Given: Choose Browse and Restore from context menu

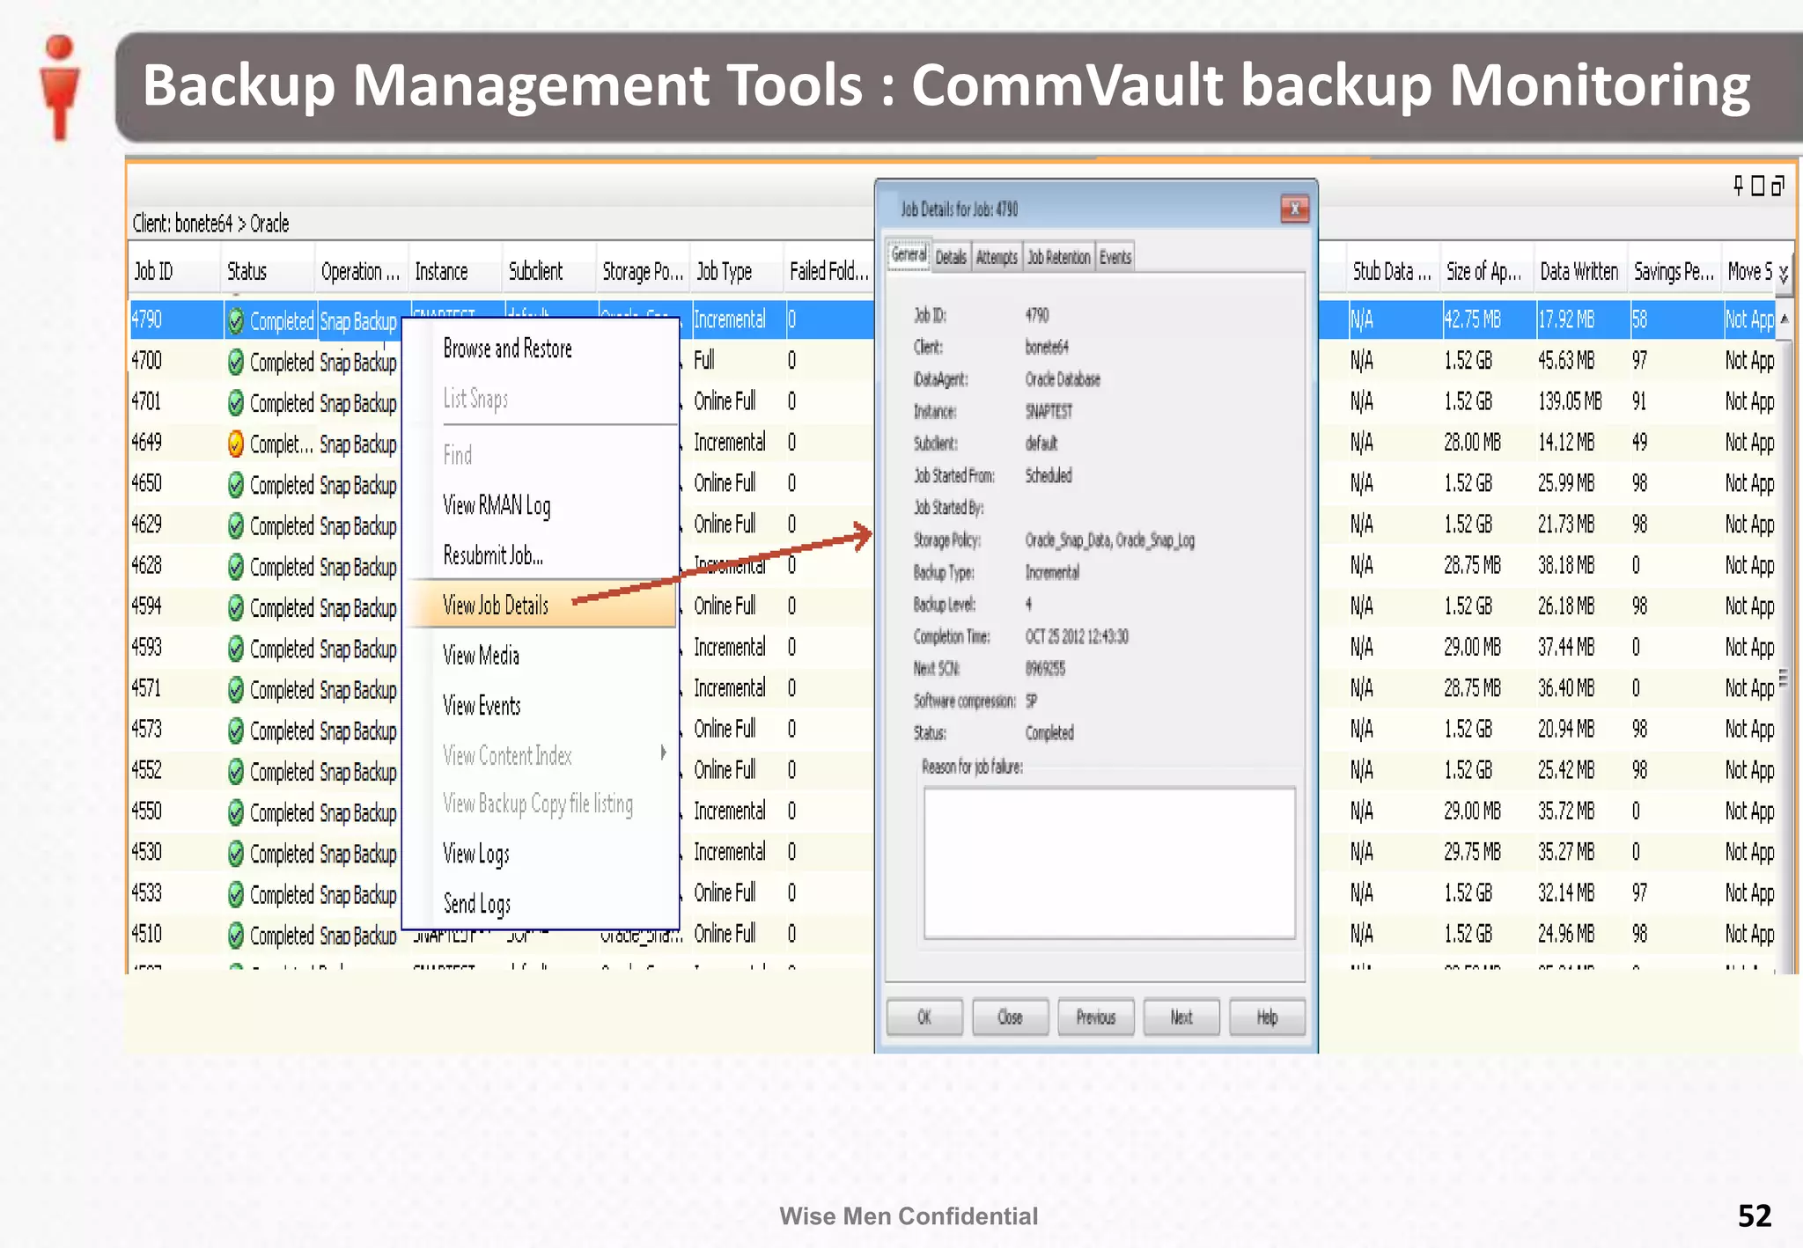Looking at the screenshot, I should (508, 349).
